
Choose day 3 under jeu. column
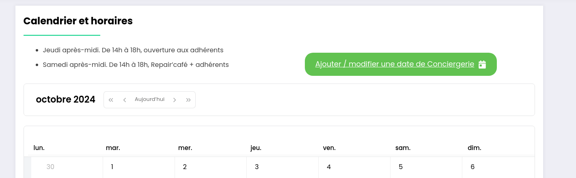283,167
